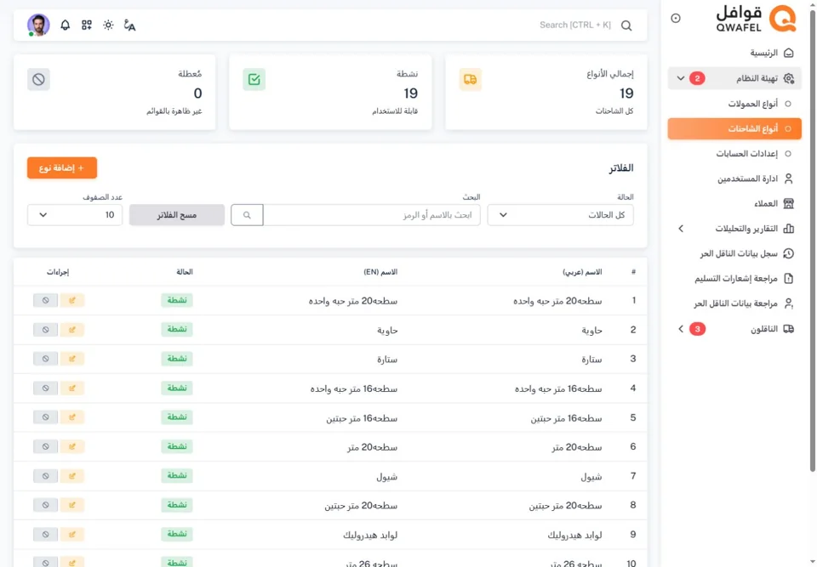The width and height of the screenshot is (817, 567).
Task: Disable the حاوية truck type row
Action: 45,330
